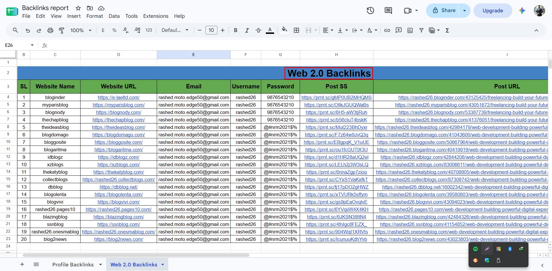Screen dimensions: 552x271
Task: Switch to the Profile Backlinks tab
Action: [73, 264]
